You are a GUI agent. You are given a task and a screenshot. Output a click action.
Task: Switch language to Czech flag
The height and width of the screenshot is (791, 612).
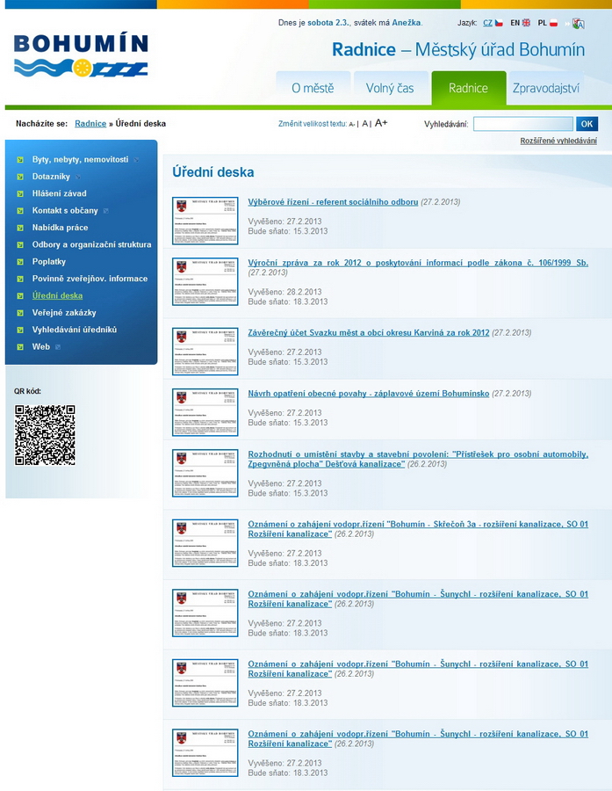tap(499, 23)
